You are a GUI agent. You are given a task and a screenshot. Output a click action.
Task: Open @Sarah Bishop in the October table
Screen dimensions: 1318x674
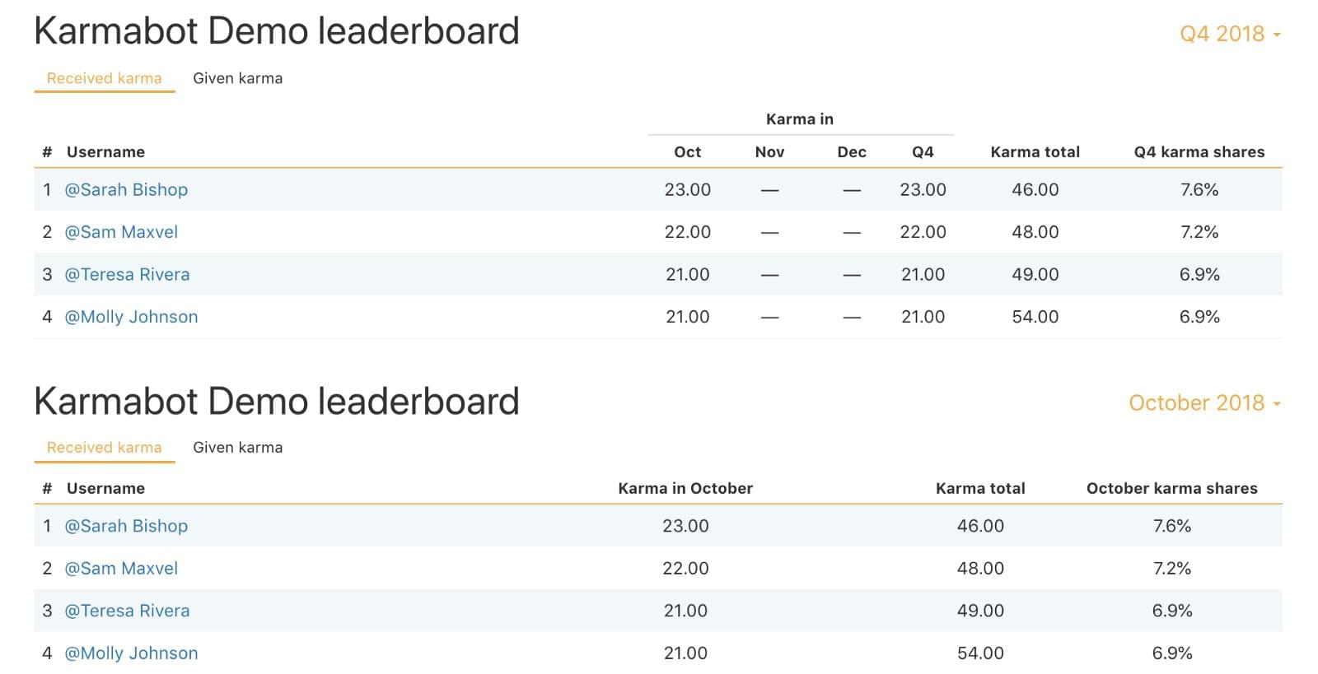click(128, 526)
